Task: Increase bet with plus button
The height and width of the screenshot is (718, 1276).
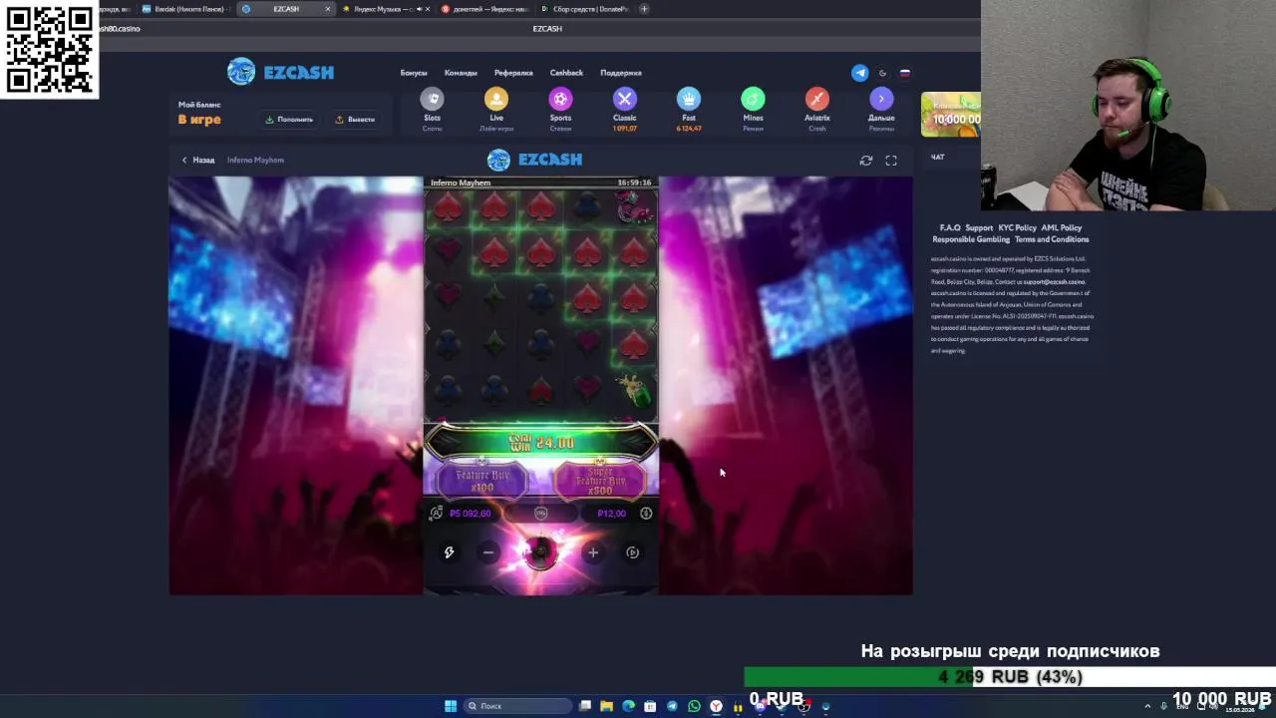Action: (593, 552)
